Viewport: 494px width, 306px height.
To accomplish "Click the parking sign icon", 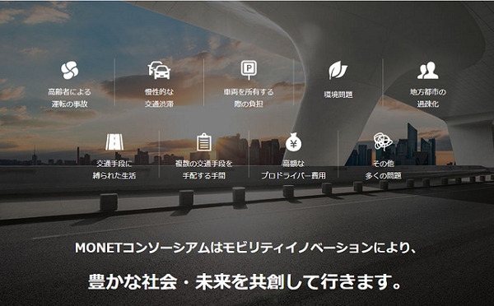I will 249,70.
